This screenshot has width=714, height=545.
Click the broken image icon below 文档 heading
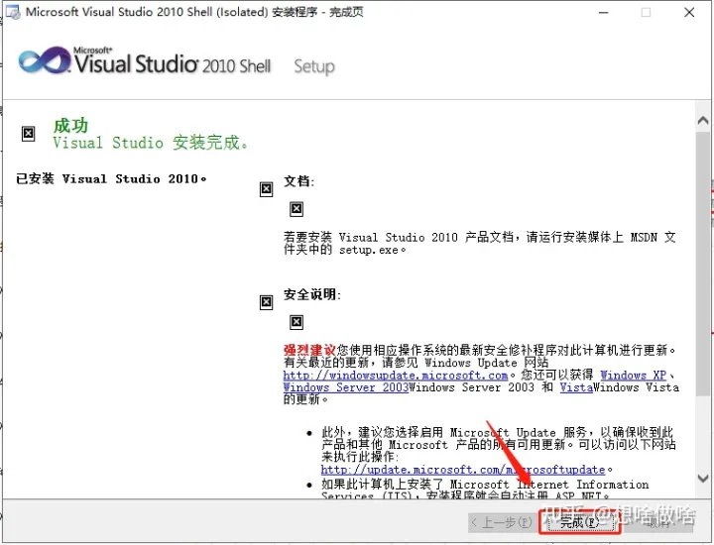[x=297, y=209]
